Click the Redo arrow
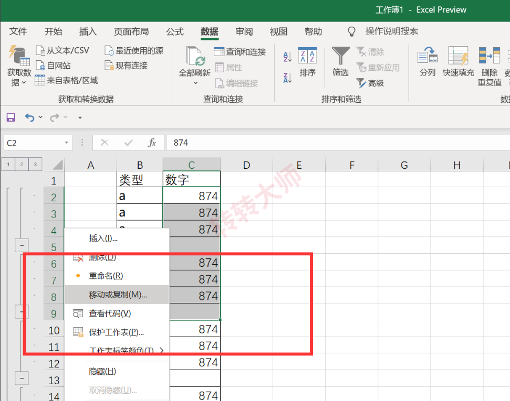 pos(54,117)
